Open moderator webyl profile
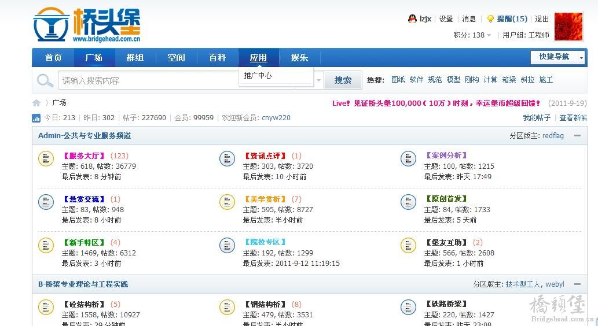 click(x=555, y=284)
